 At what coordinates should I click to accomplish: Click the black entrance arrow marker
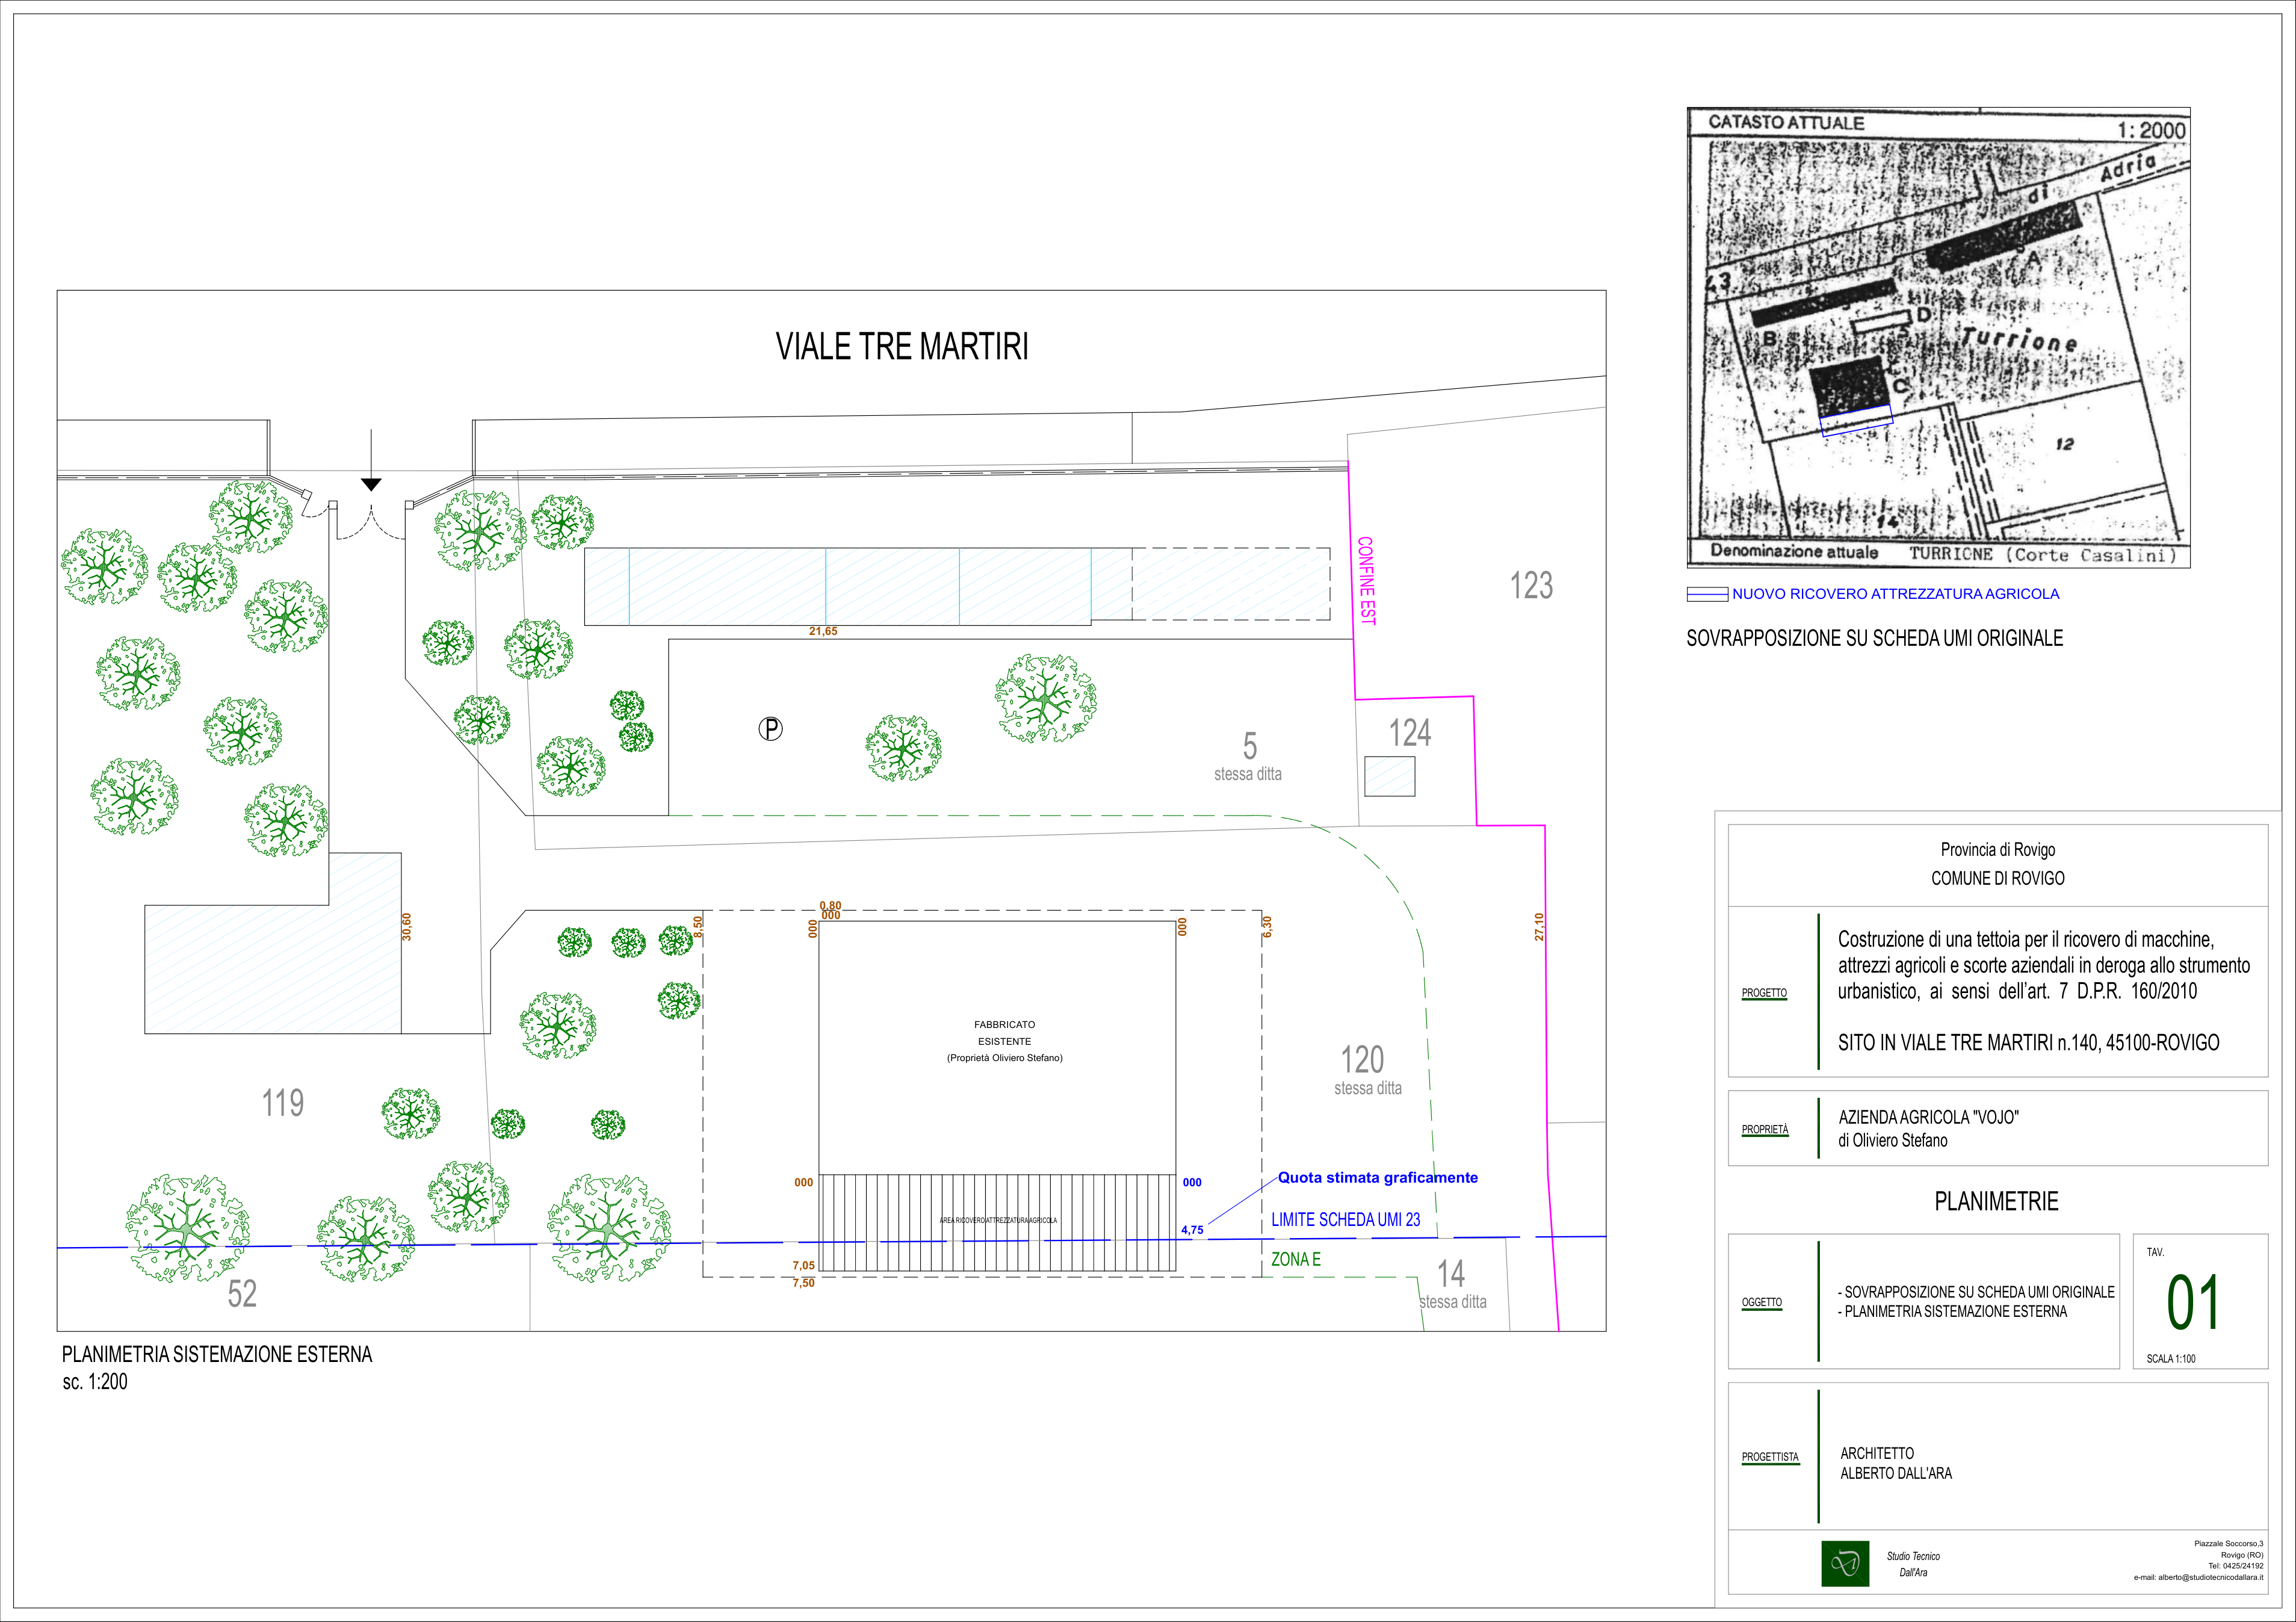pyautogui.click(x=371, y=484)
